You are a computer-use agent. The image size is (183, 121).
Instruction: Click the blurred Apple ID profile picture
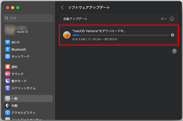[x=10, y=30]
